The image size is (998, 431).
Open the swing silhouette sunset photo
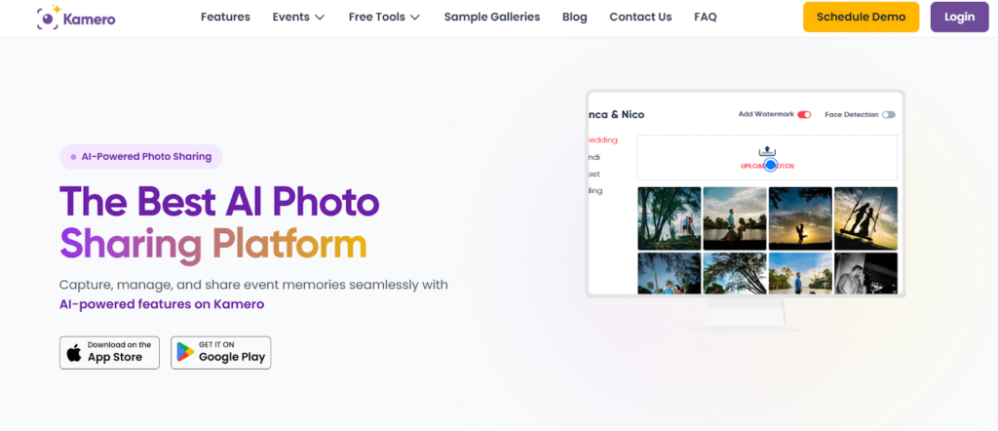(865, 218)
